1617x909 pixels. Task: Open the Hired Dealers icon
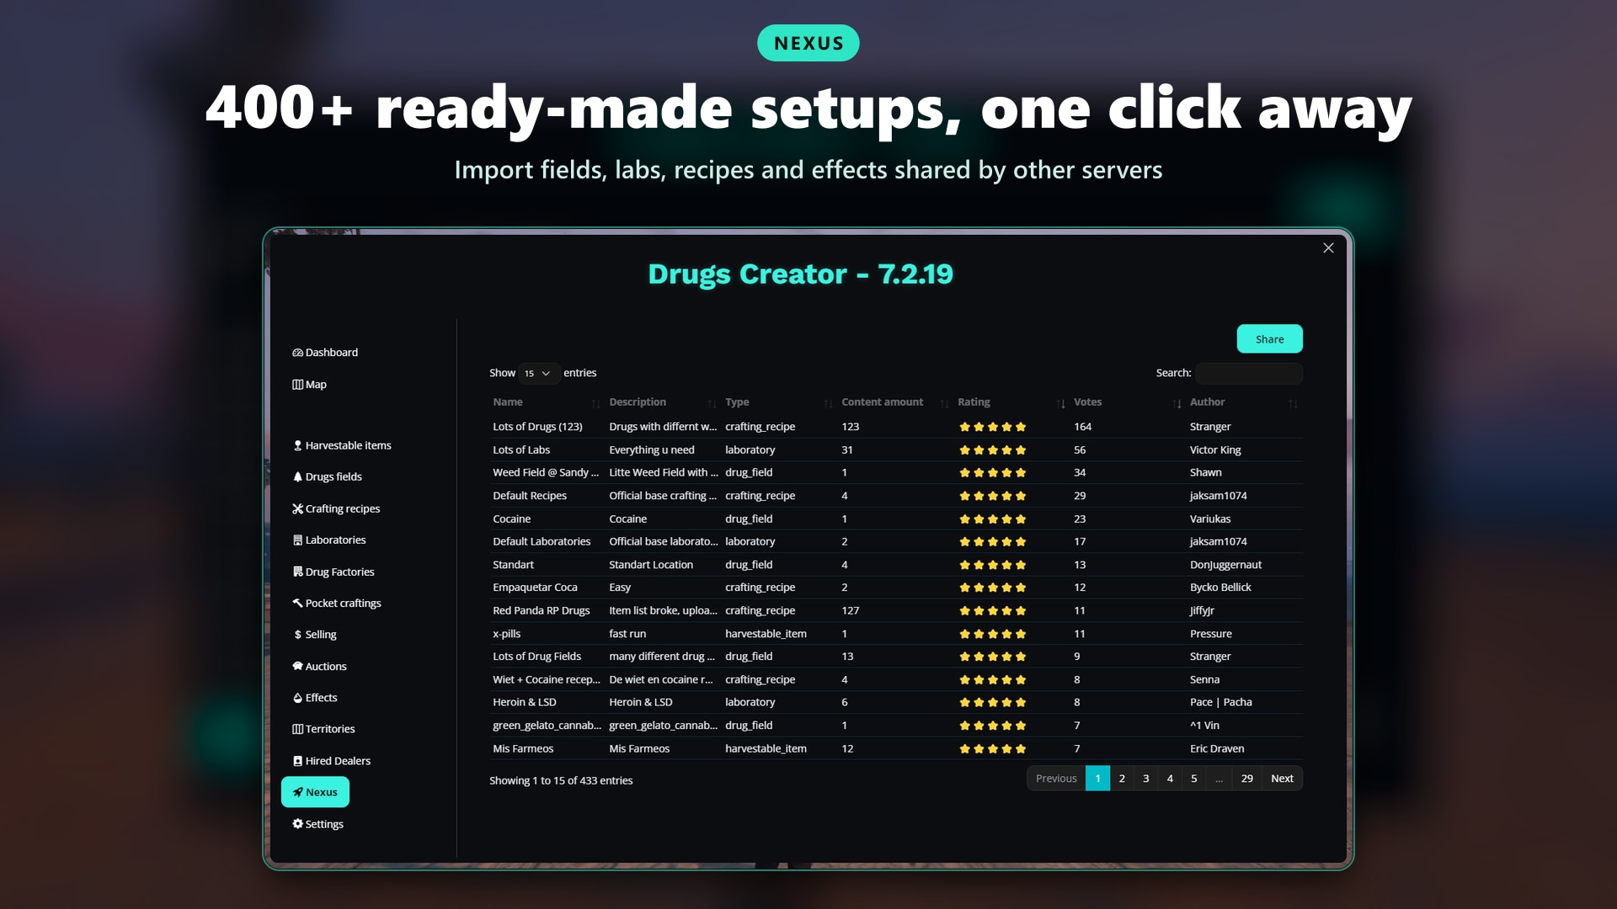[297, 761]
